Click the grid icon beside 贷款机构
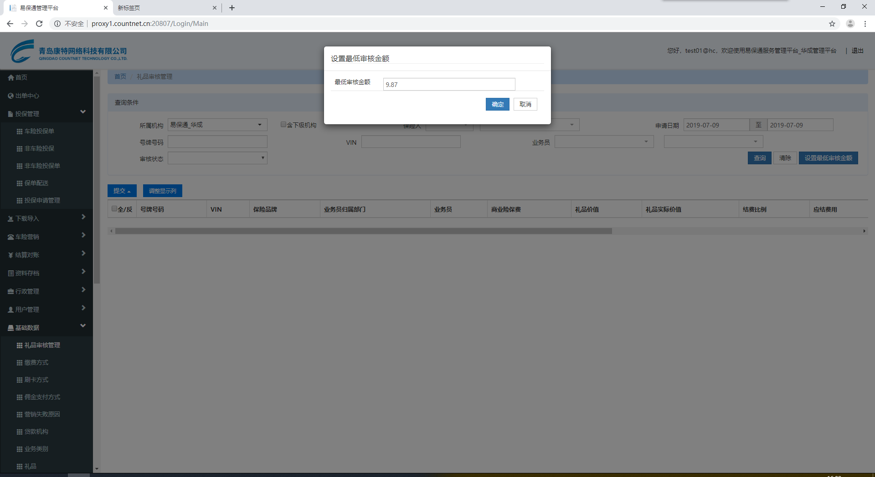Screen dimensions: 875x477 point(20,432)
